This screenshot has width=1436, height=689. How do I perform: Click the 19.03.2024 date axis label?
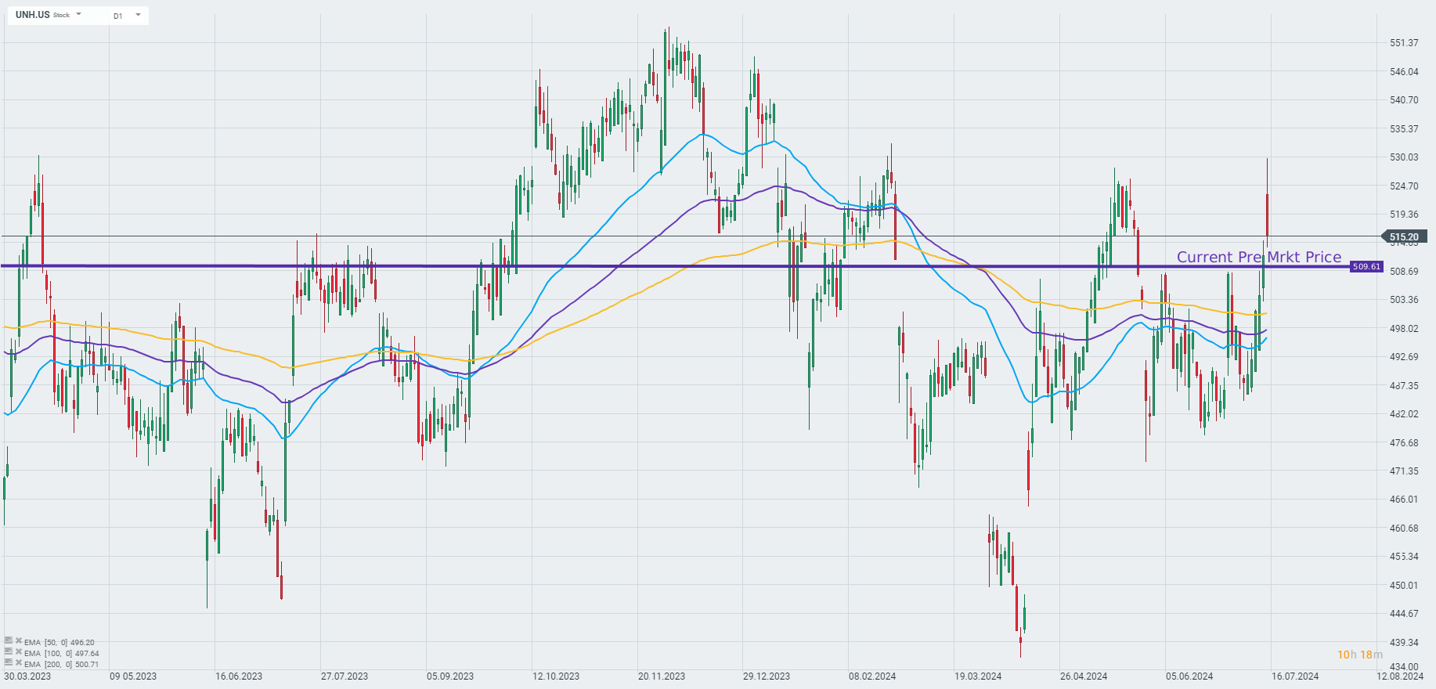[978, 676]
